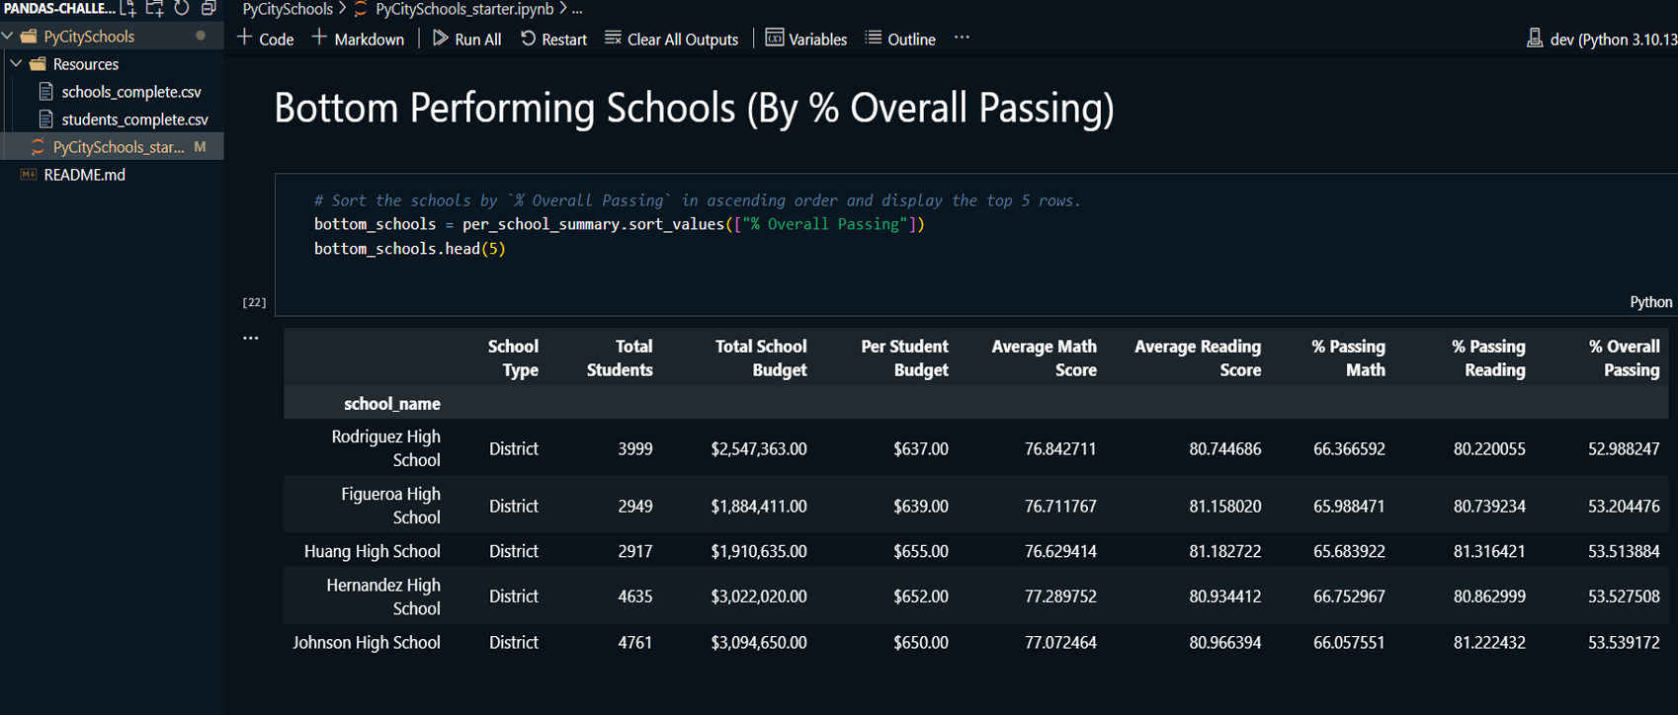Screen dimensions: 1678x715
Task: Click PyCitySchools in the breadcrumb path
Action: click(288, 9)
